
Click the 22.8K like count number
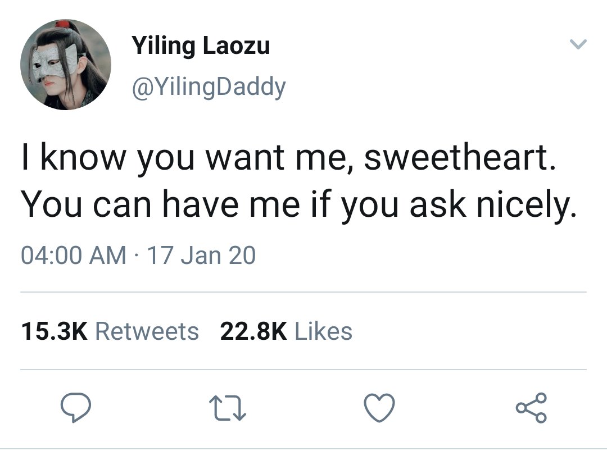254,331
